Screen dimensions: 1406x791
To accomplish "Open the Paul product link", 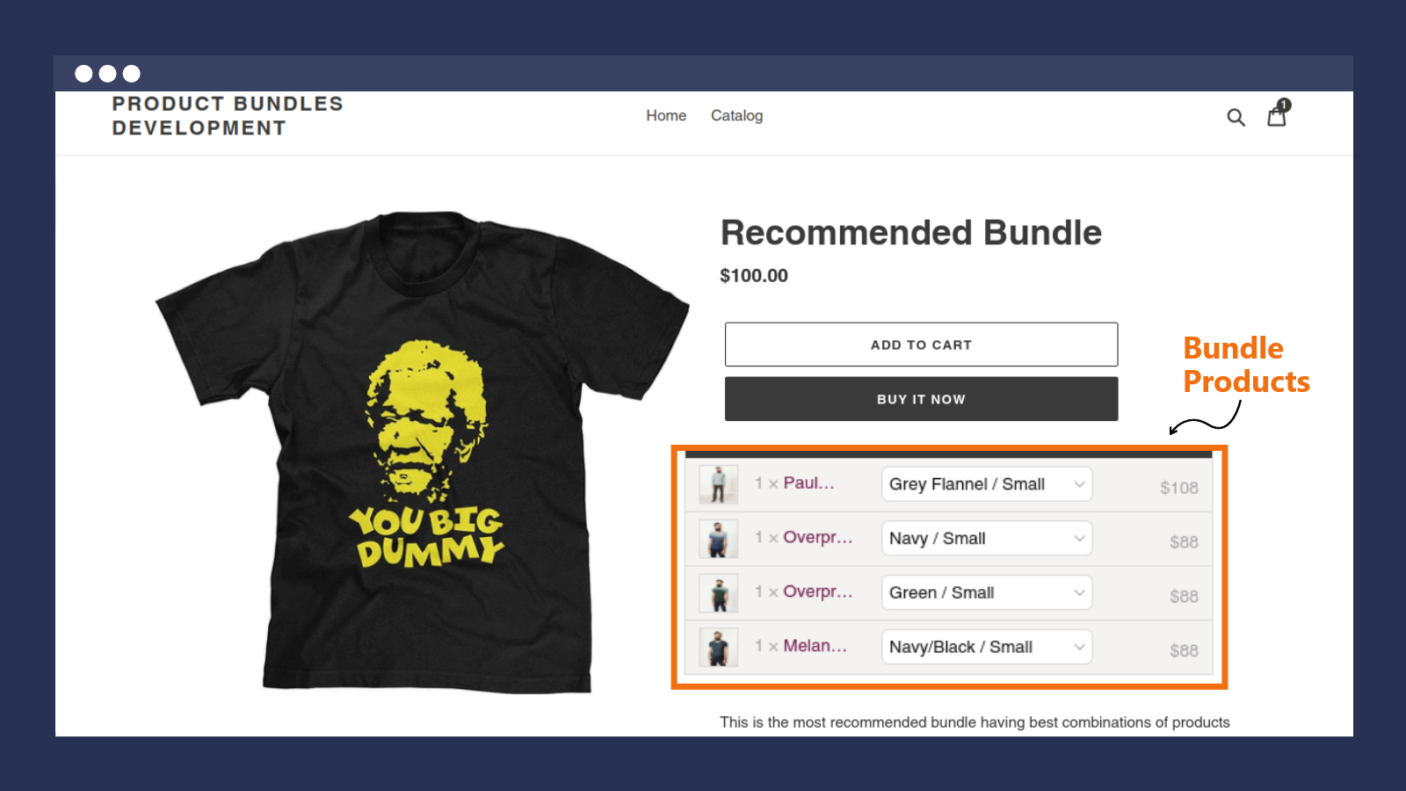I will 808,483.
